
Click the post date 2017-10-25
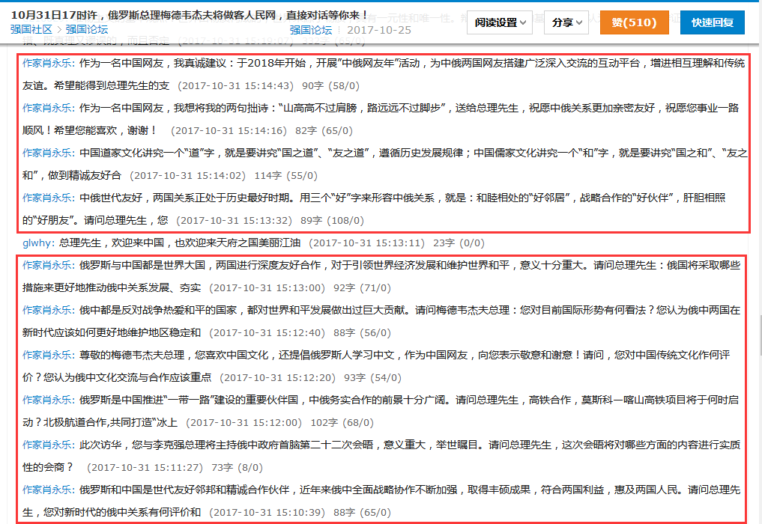click(x=379, y=30)
